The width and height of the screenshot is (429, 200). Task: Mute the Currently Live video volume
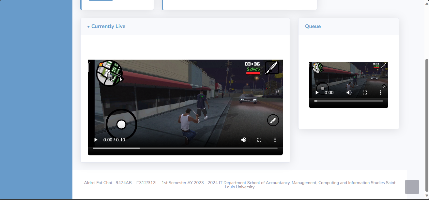point(244,140)
